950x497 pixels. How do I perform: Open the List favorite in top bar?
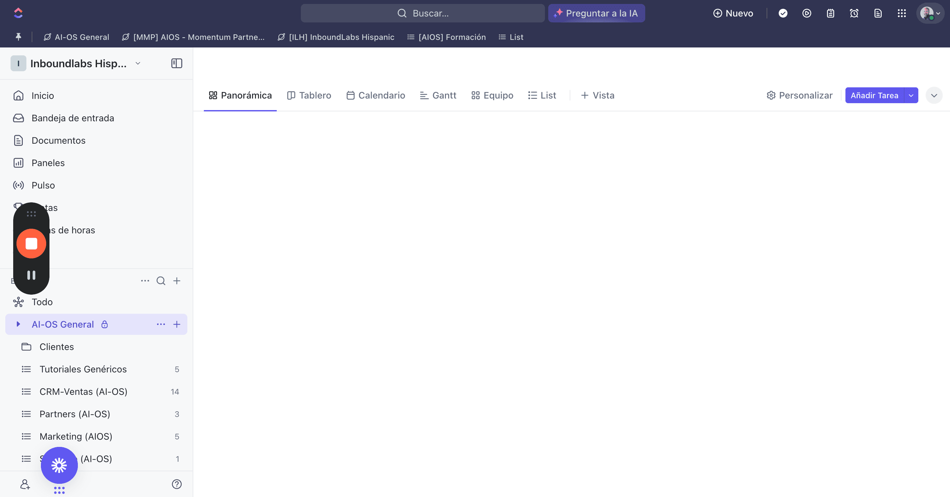coord(511,37)
